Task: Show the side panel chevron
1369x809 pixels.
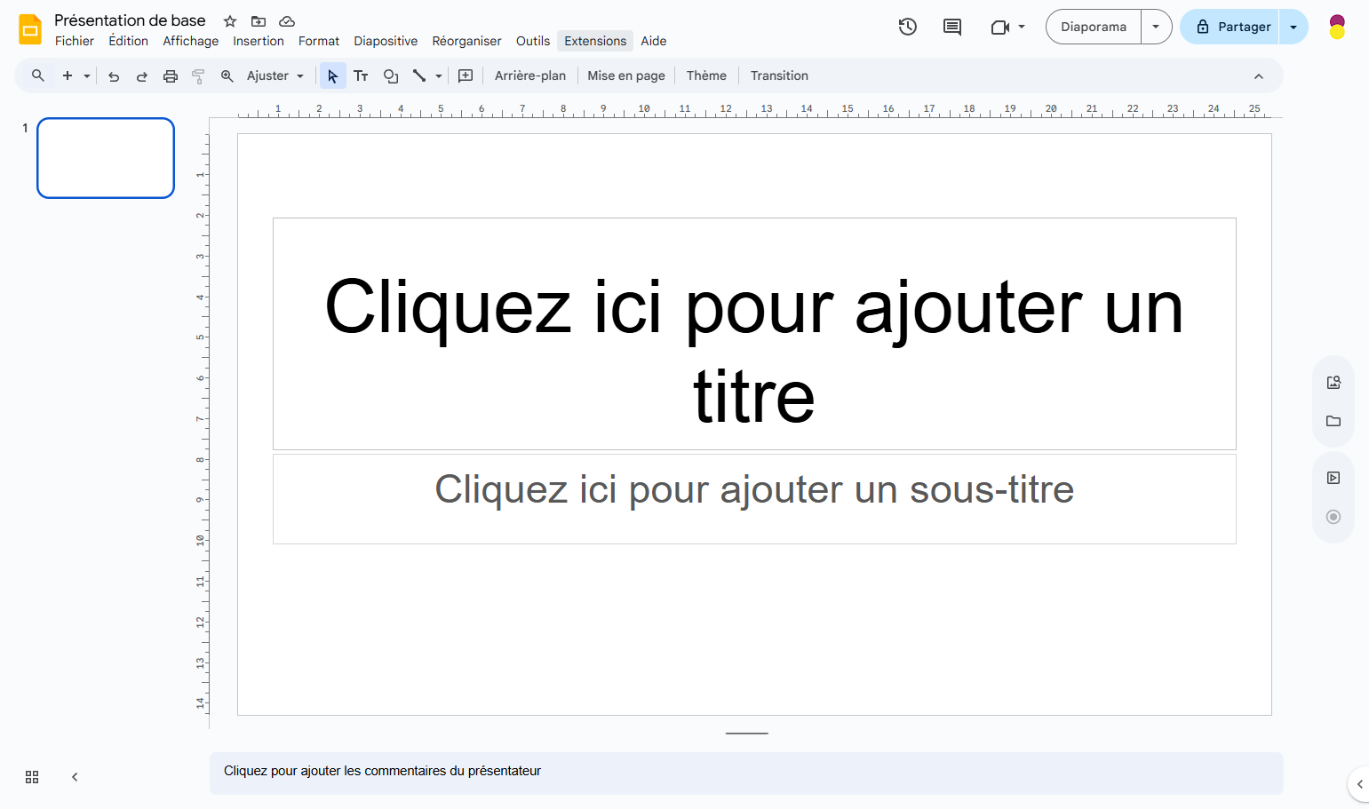Action: pyautogui.click(x=1359, y=784)
